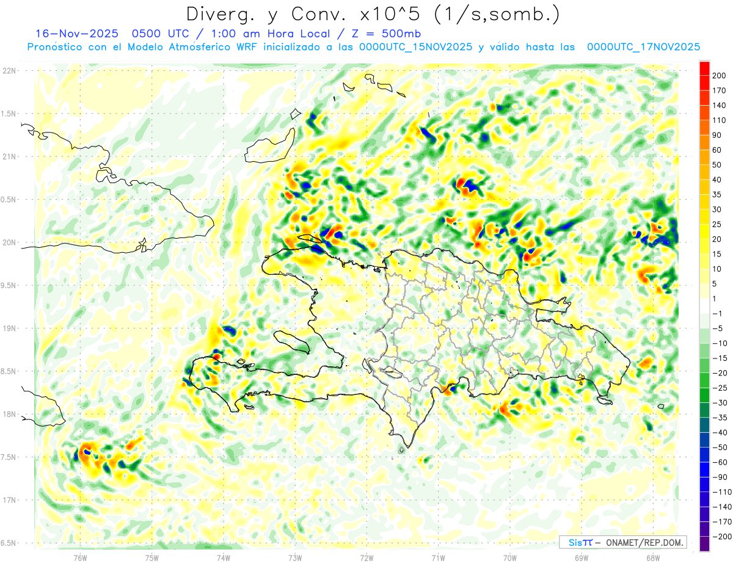Click the colorbar value -15

pos(720,358)
